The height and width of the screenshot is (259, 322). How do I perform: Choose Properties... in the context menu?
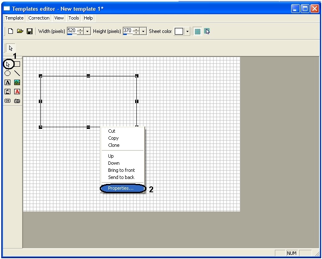coord(121,189)
